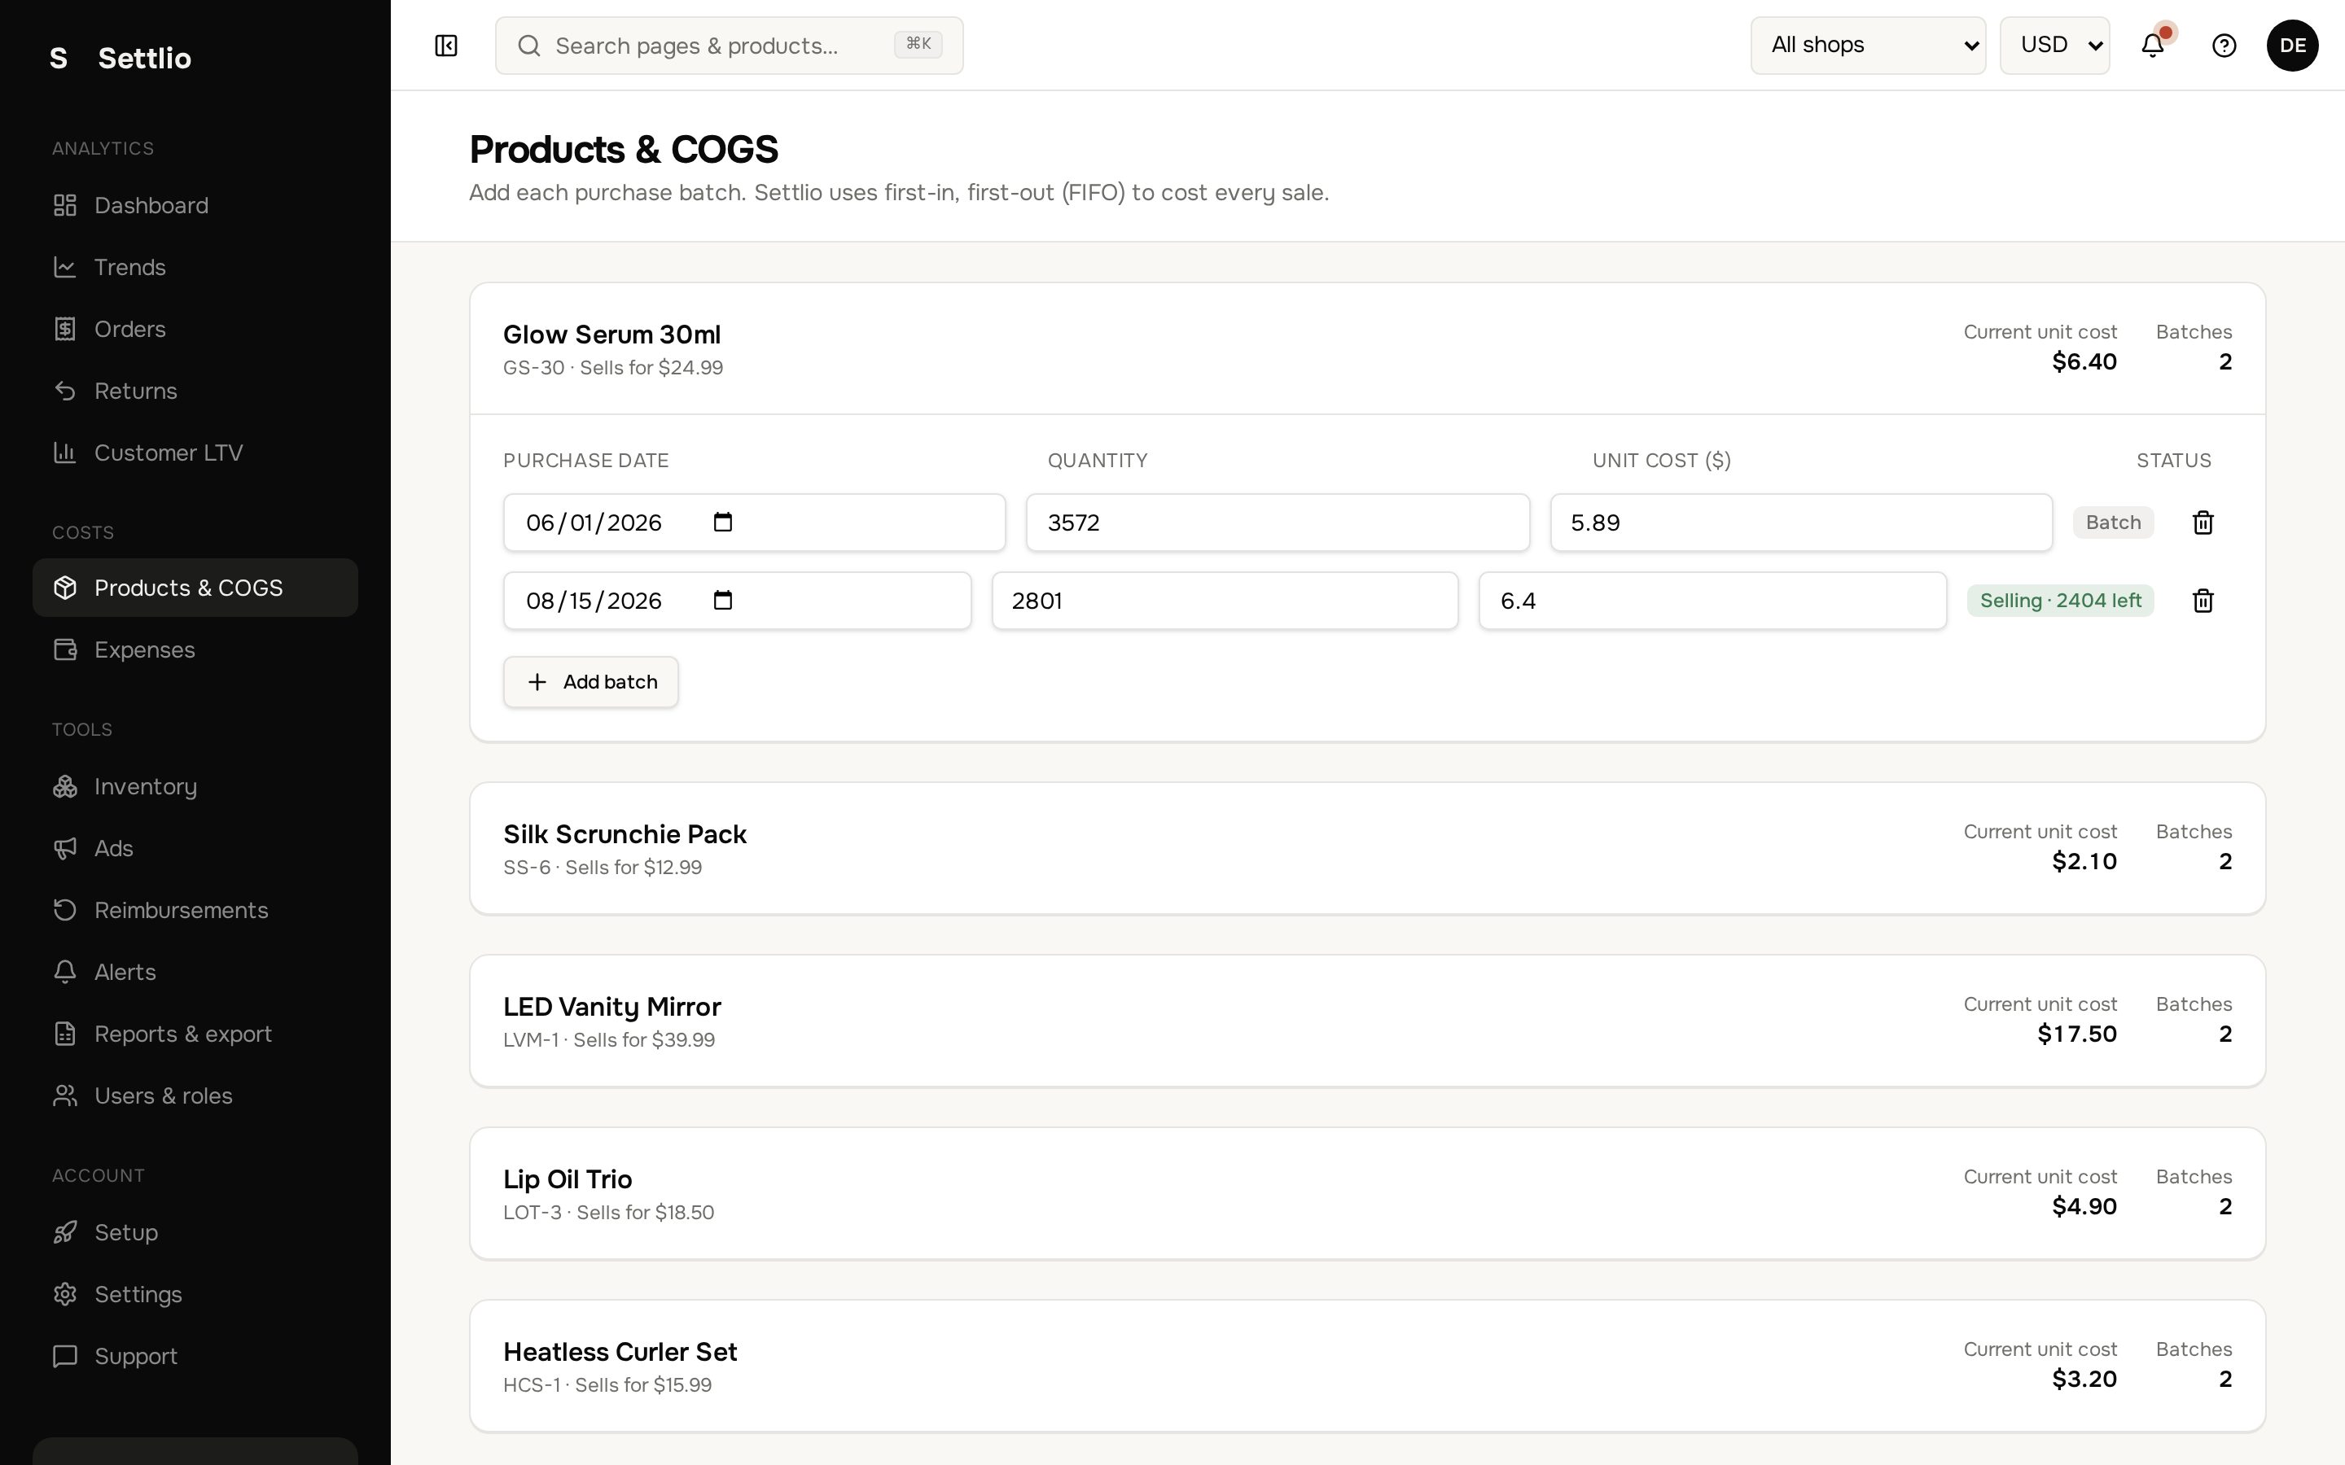
Task: Click GS-30 · Sells for $24.99 text
Action: [612, 368]
